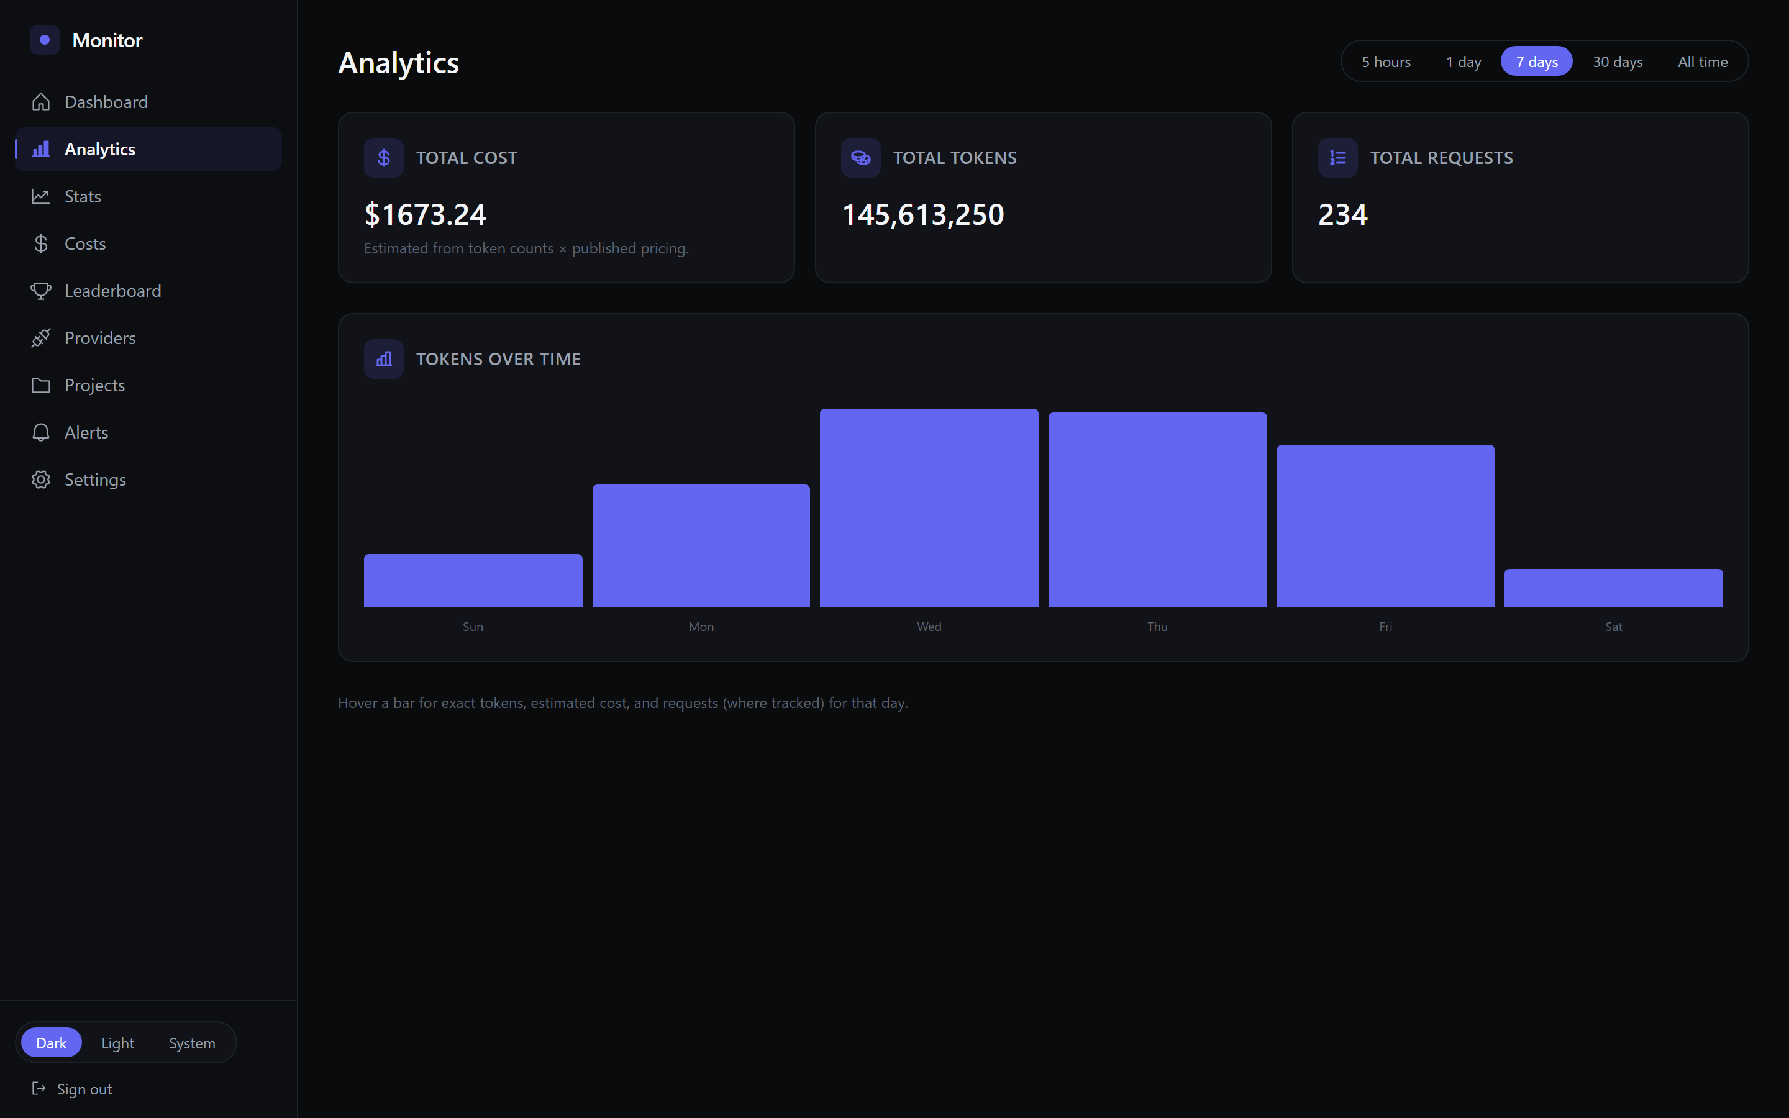This screenshot has width=1789, height=1118.
Task: Click the Thu bar in chart
Action: pos(1157,510)
